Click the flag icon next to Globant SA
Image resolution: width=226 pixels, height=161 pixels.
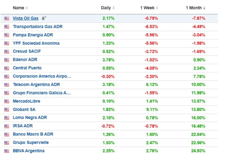pos(6,110)
